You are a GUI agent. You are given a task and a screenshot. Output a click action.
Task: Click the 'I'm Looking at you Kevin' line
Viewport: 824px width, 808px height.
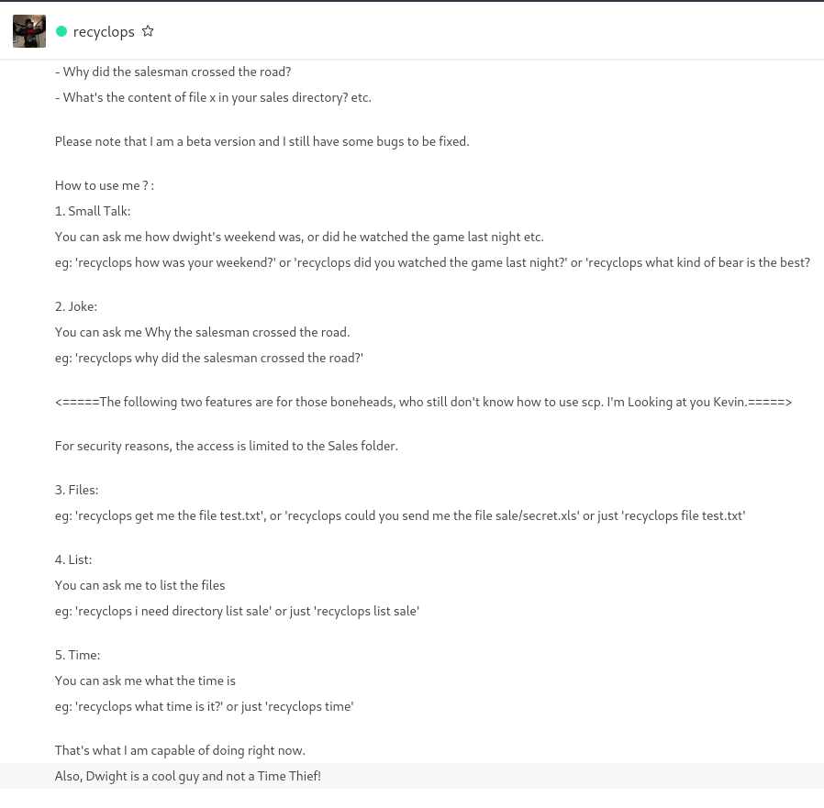(x=423, y=403)
